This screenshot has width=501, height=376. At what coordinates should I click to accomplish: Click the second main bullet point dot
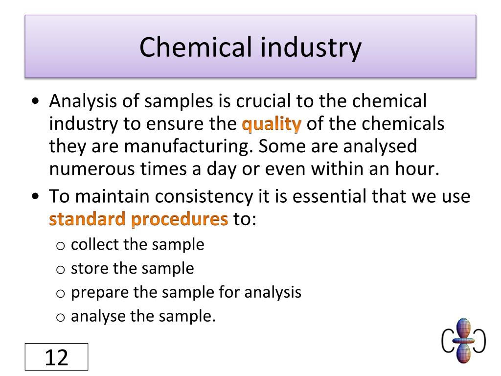(x=35, y=196)
